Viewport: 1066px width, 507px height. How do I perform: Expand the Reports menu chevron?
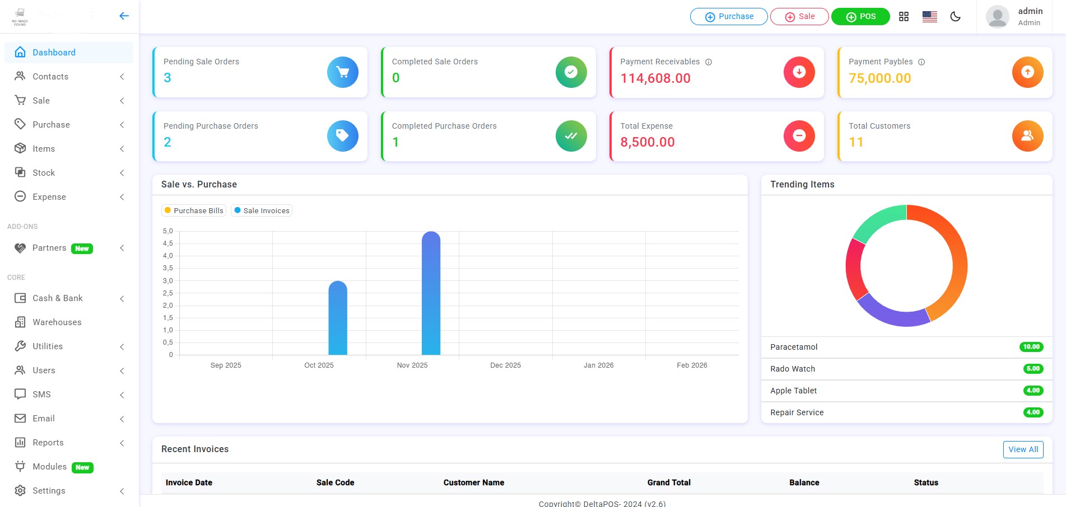[122, 443]
